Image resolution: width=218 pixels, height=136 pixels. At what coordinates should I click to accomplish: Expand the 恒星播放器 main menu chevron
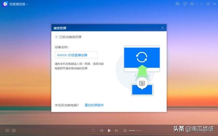click(27, 4)
